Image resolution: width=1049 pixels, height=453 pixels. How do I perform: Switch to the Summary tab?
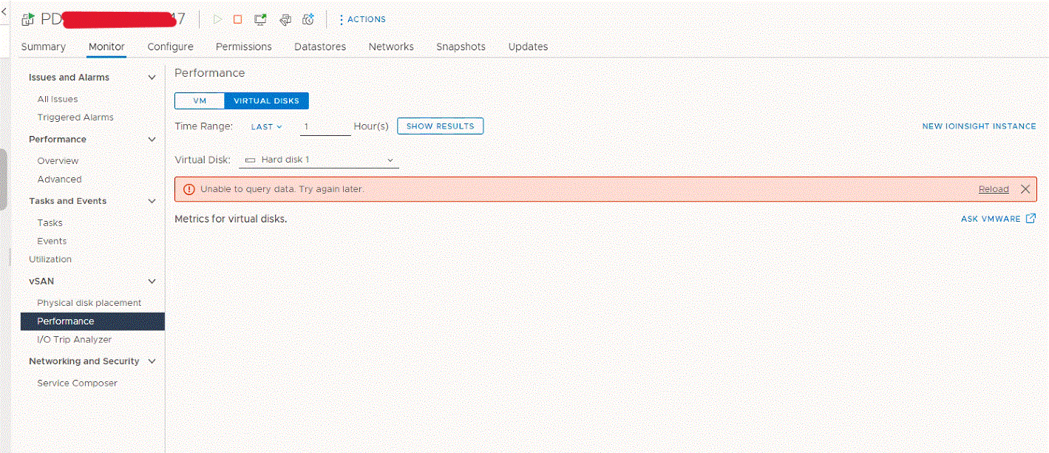(43, 47)
